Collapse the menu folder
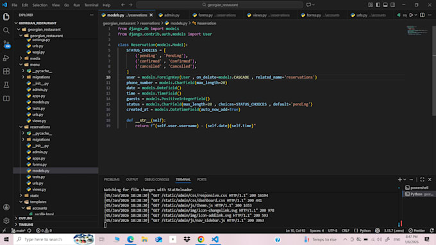The height and width of the screenshot is (245, 436). click(21, 65)
